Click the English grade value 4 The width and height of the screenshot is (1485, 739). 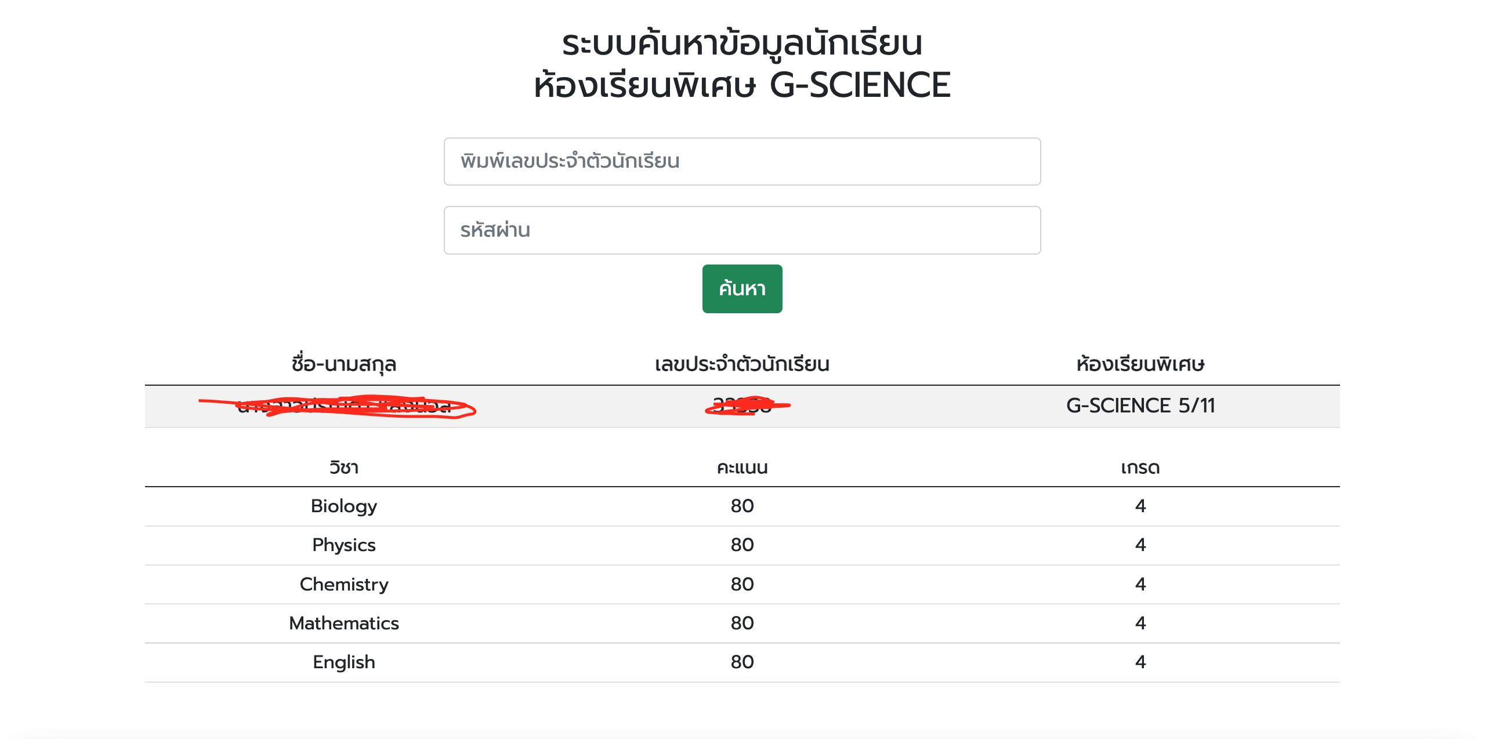point(1140,662)
